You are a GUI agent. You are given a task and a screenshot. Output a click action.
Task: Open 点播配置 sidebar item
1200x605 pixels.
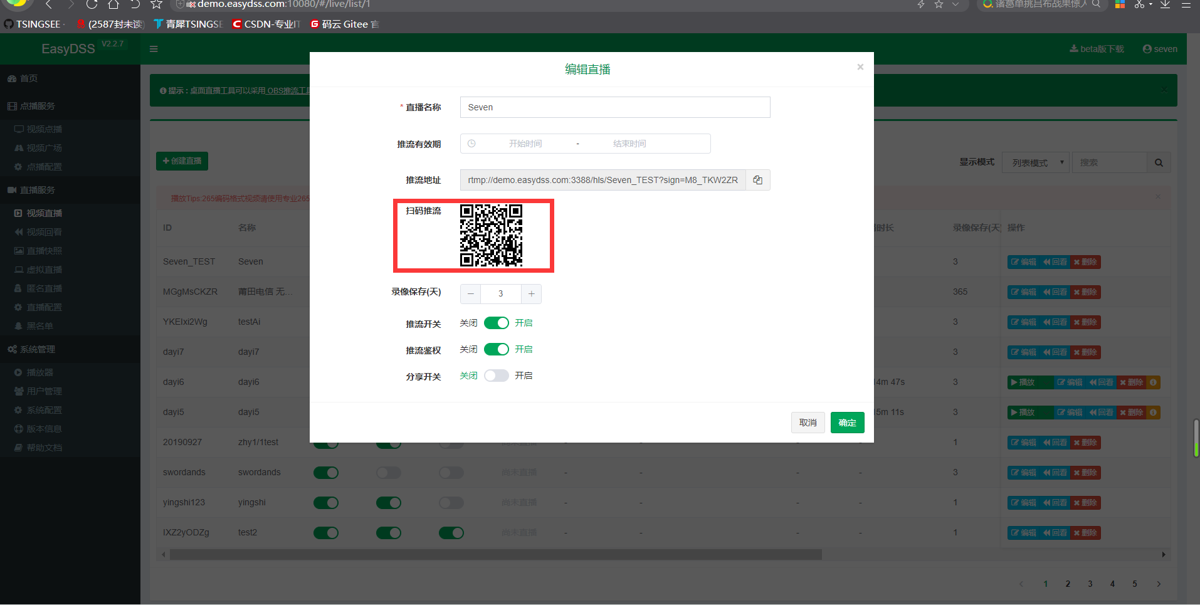(x=38, y=167)
